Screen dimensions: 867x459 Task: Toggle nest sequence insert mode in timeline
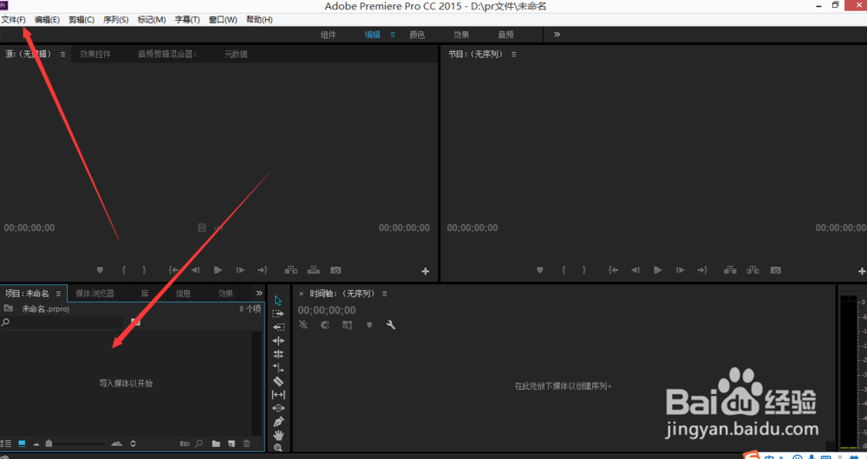point(303,325)
